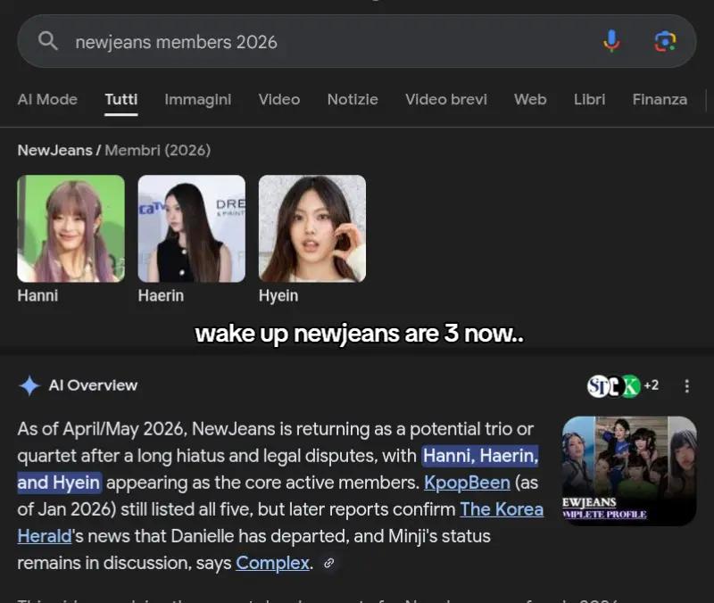Click the Membri (2026) breadcrumb text
Image resolution: width=714 pixels, height=603 pixels.
(x=158, y=150)
